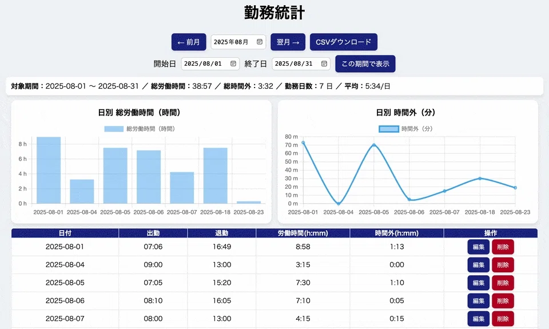The height and width of the screenshot is (329, 549).
Task: Delete the 2025-08-06 record
Action: tap(503, 300)
